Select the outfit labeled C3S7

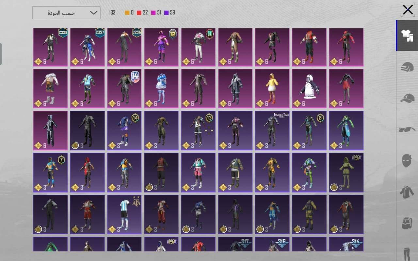point(88,47)
